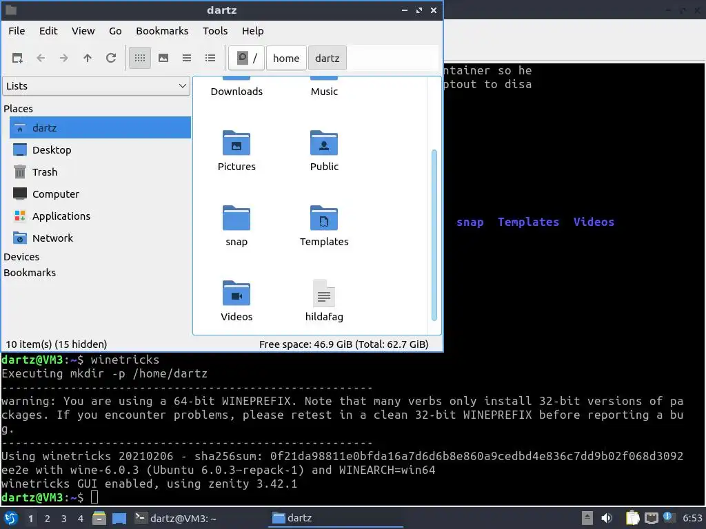The height and width of the screenshot is (529, 706).
Task: Select Network in Places sidebar
Action: [x=100, y=238]
